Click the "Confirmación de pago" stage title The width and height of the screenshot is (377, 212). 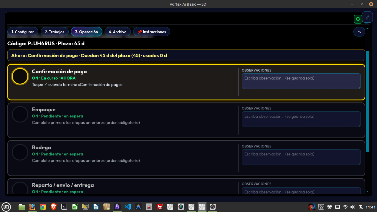[59, 72]
